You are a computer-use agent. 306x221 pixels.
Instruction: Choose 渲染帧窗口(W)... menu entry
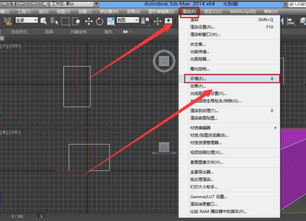[x=229, y=35]
